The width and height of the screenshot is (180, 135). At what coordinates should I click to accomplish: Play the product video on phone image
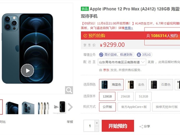(27, 70)
